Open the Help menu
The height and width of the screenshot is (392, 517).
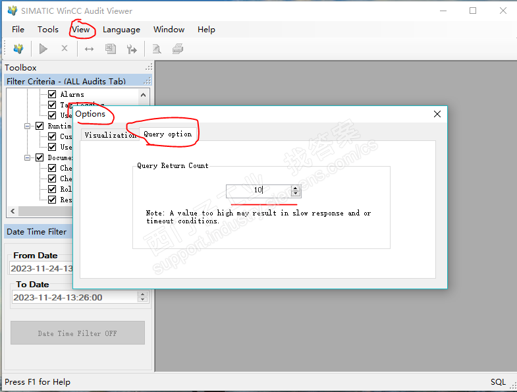[206, 30]
